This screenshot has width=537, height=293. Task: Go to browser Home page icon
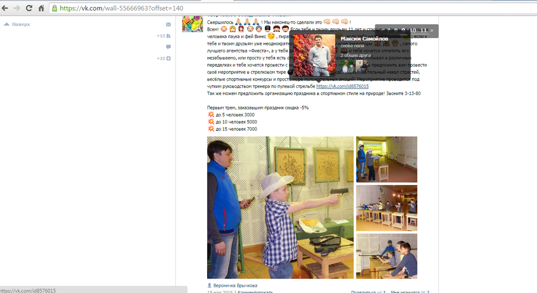(41, 8)
